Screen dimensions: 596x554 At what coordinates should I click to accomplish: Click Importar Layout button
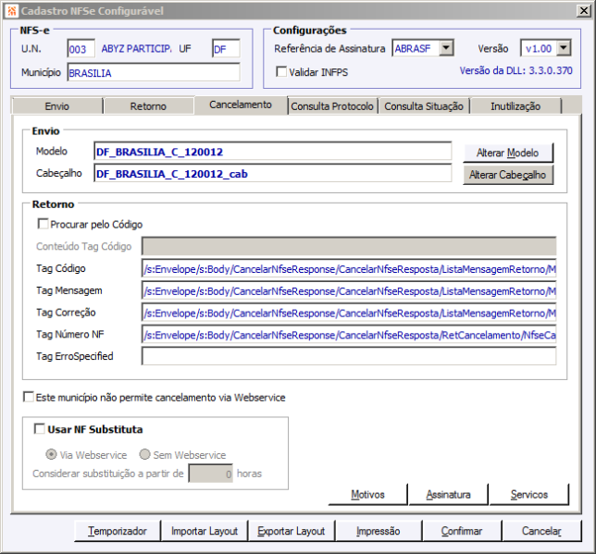tap(205, 531)
